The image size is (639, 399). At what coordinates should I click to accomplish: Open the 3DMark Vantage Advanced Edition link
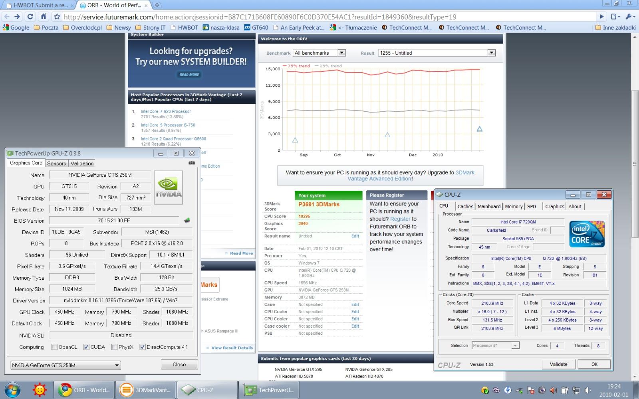(x=411, y=176)
